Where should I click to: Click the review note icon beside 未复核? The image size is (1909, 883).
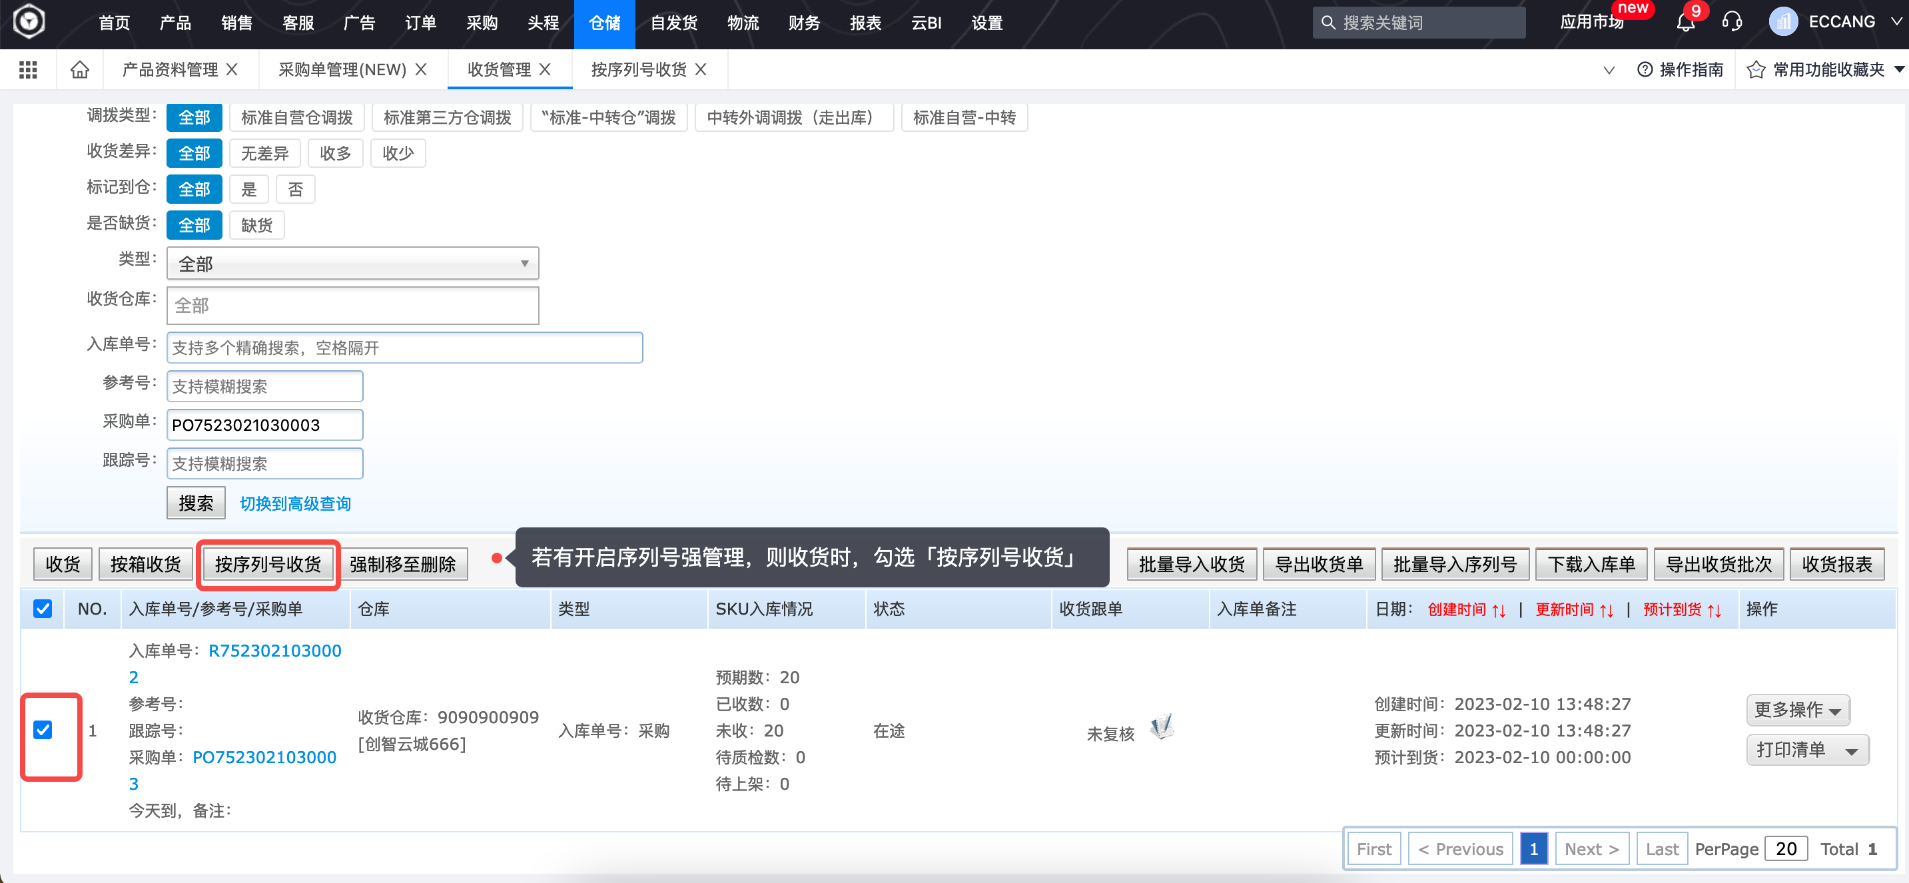[1161, 727]
